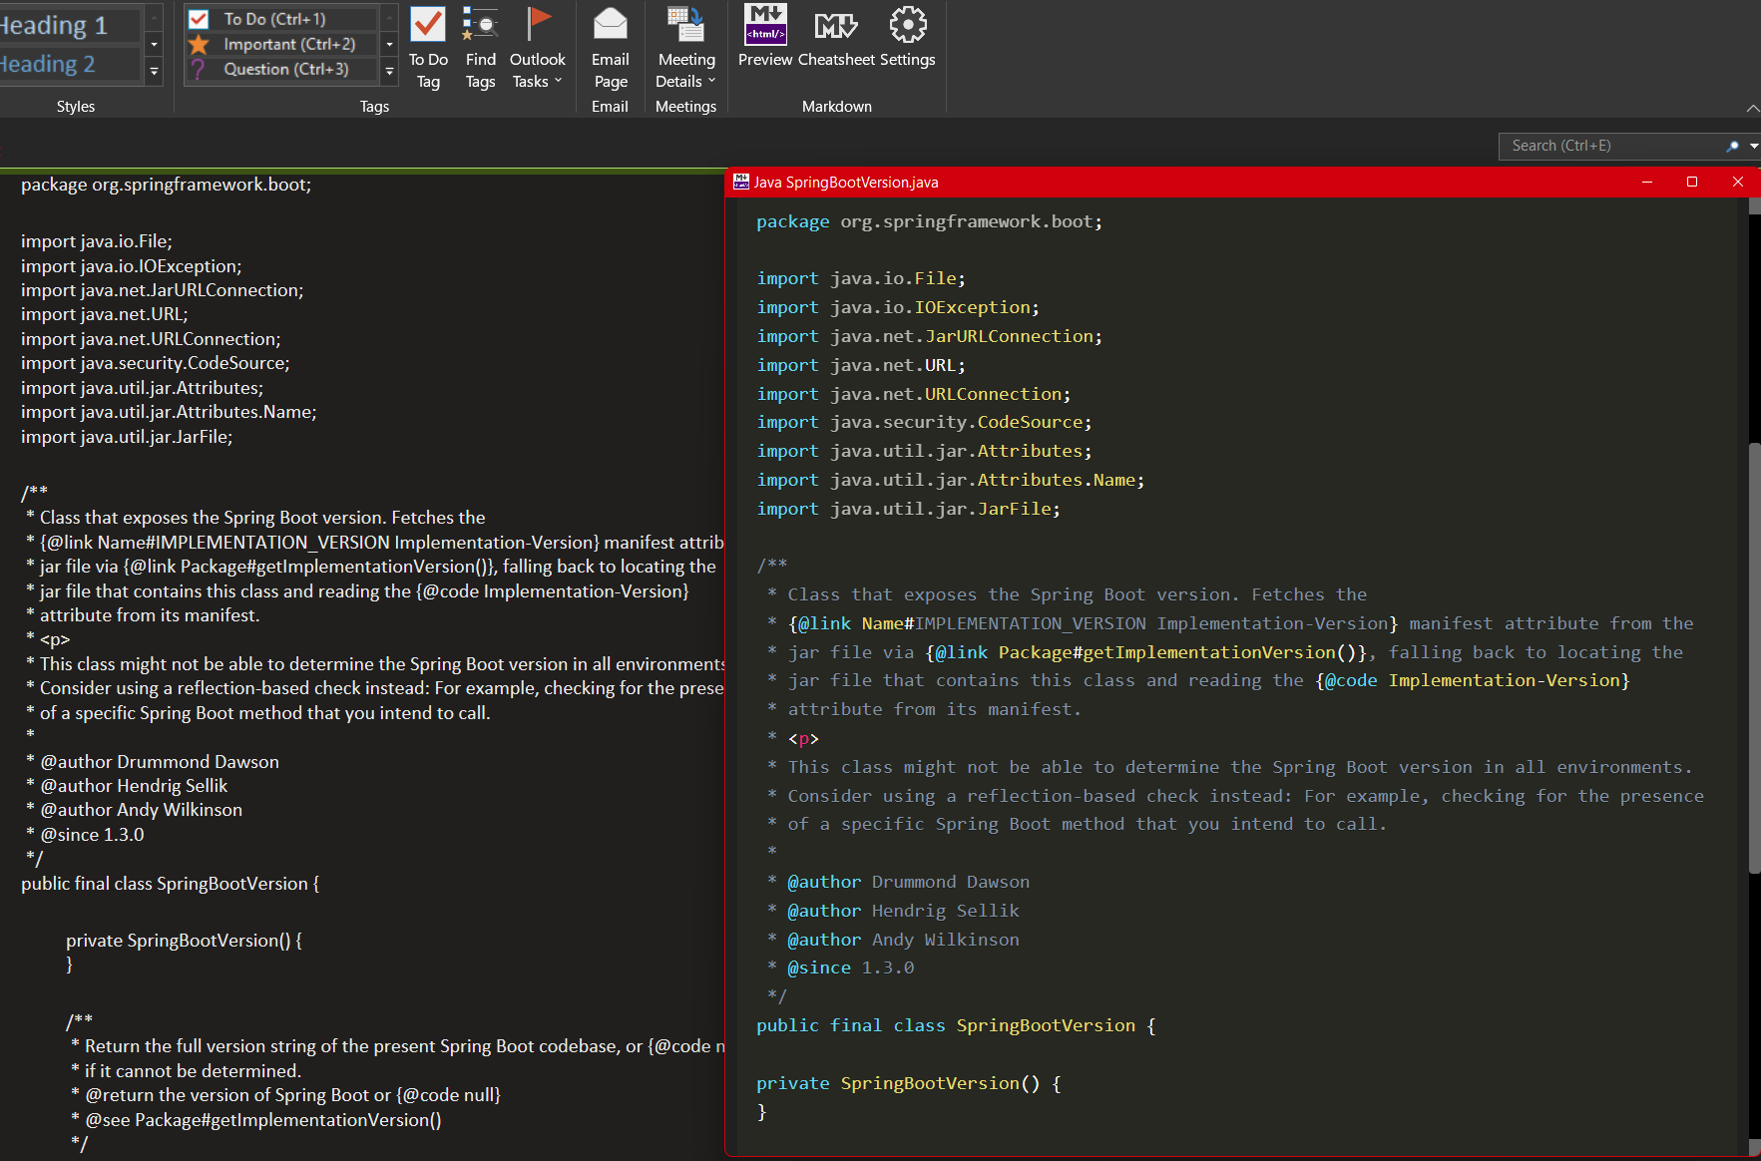The height and width of the screenshot is (1161, 1761).
Task: Collapse the ribbon with the chevron
Action: click(1752, 108)
